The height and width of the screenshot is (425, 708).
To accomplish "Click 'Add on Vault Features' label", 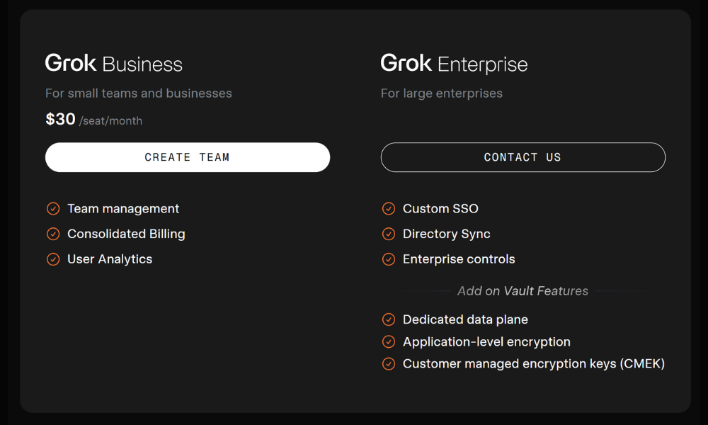I will (x=523, y=291).
